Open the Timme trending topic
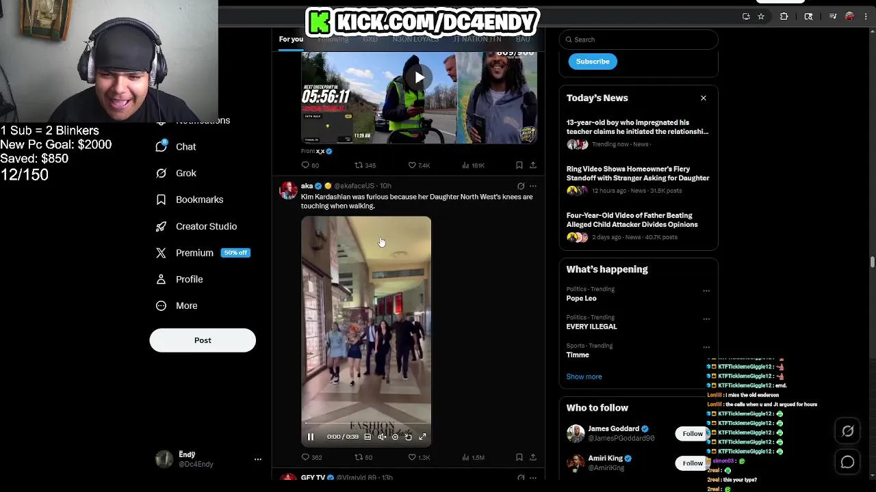This screenshot has width=876, height=492. point(578,355)
